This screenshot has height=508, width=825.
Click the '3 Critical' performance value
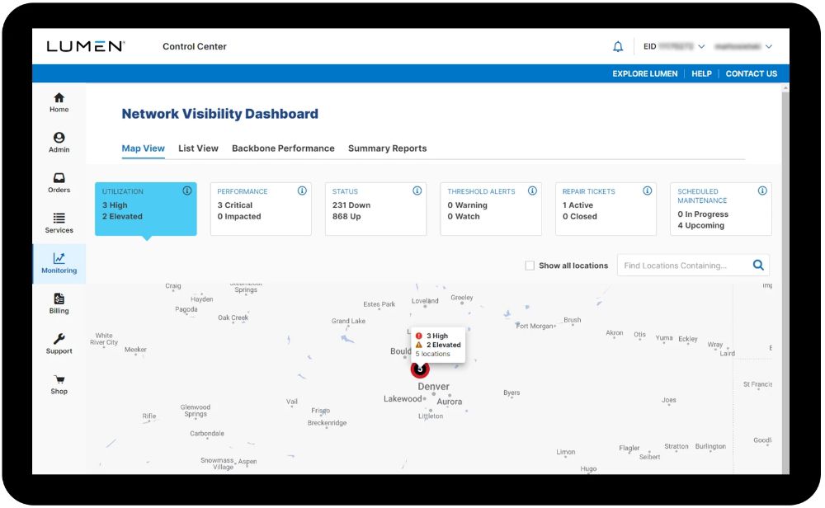click(x=234, y=205)
